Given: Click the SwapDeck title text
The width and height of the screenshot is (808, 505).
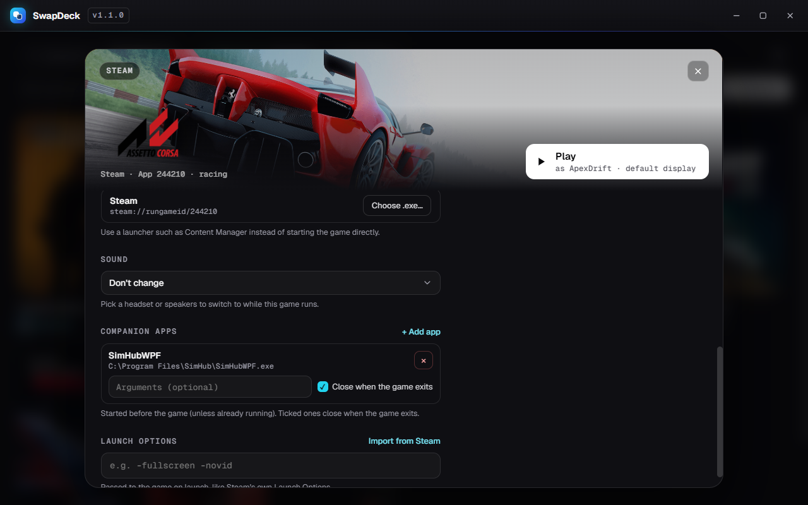Looking at the screenshot, I should pyautogui.click(x=57, y=16).
